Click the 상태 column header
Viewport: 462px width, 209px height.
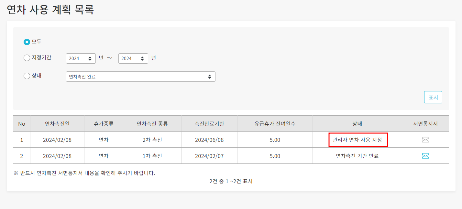(357, 124)
